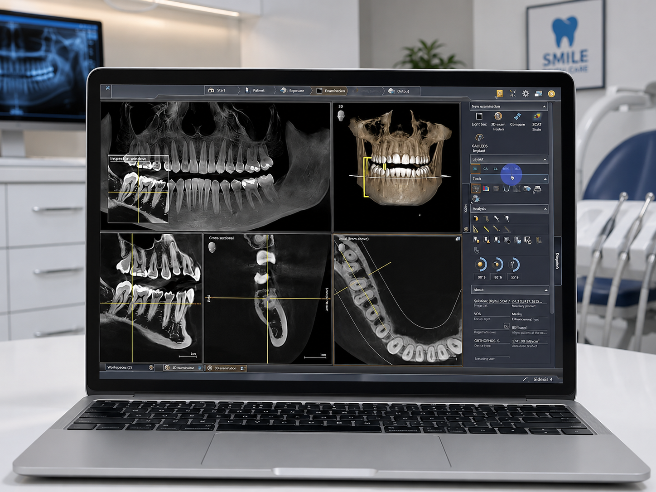Viewport: 656px width, 492px height.
Task: Click the colored palette icon in Tools
Action: click(x=486, y=188)
